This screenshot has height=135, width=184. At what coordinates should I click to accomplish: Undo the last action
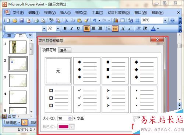tap(94, 20)
